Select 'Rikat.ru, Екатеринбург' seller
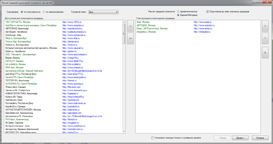 [x=16, y=38]
